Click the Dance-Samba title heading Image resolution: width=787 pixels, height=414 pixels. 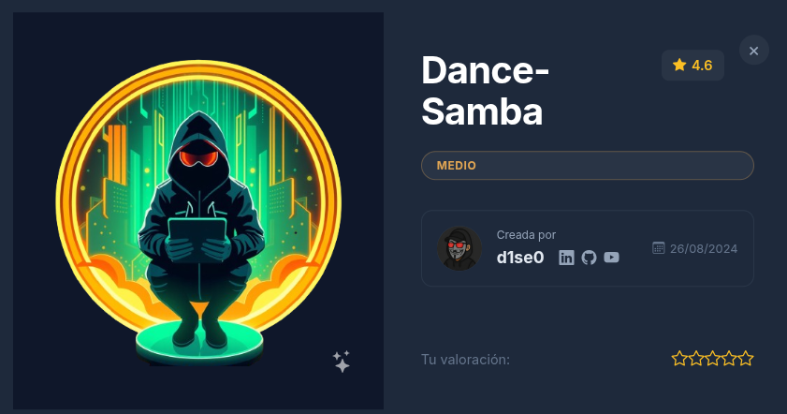(485, 91)
